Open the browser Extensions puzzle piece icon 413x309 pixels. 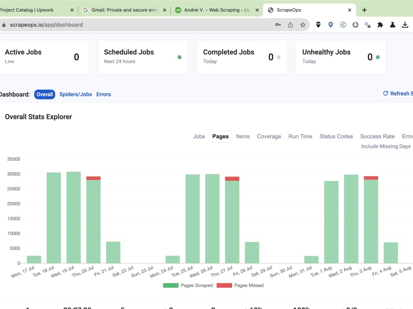tap(380, 25)
